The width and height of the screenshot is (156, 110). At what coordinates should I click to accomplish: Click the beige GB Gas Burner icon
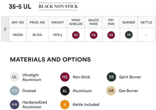point(111,91)
